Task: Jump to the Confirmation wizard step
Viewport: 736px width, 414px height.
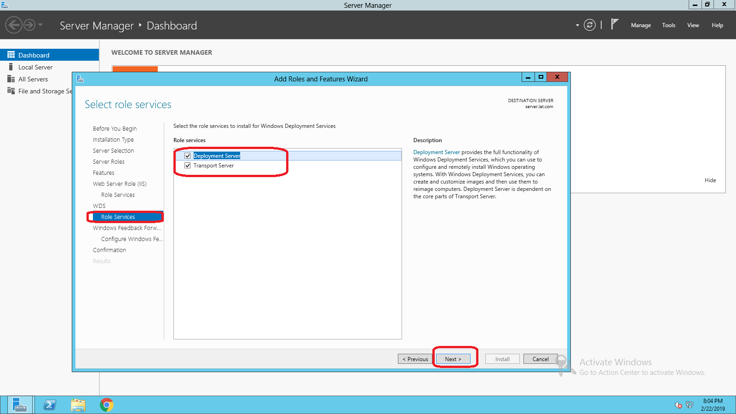Action: click(x=109, y=250)
